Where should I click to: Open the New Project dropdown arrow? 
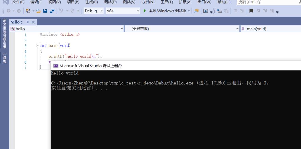click(33, 11)
